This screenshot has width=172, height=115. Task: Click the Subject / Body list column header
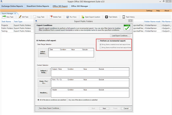(x=59, y=69)
